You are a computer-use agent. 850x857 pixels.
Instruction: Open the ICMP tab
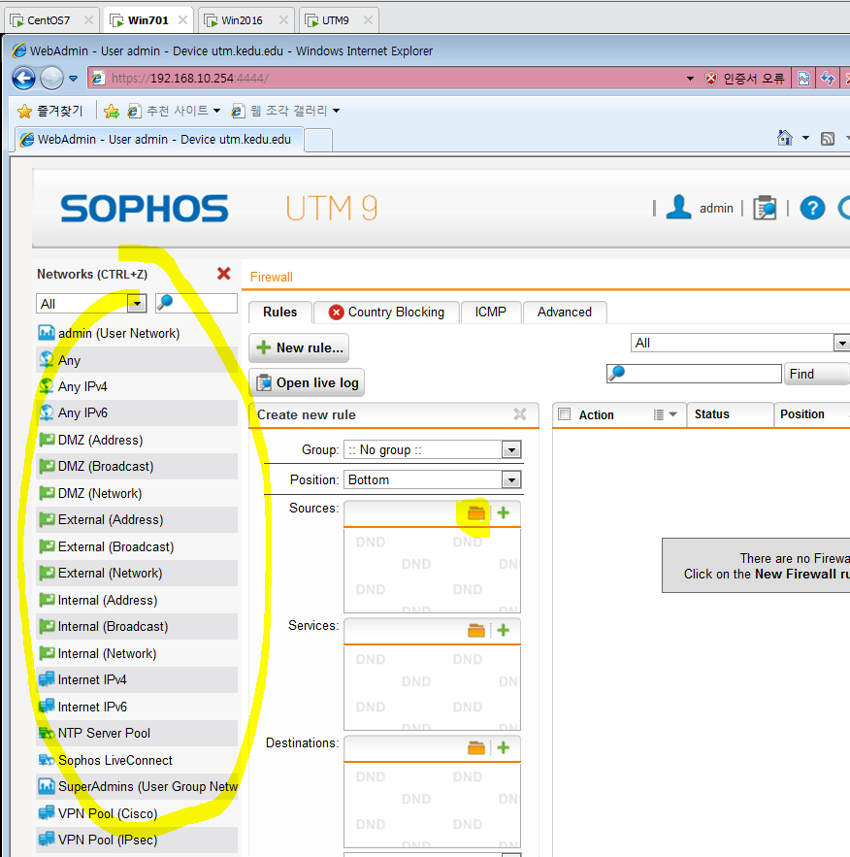pos(491,313)
